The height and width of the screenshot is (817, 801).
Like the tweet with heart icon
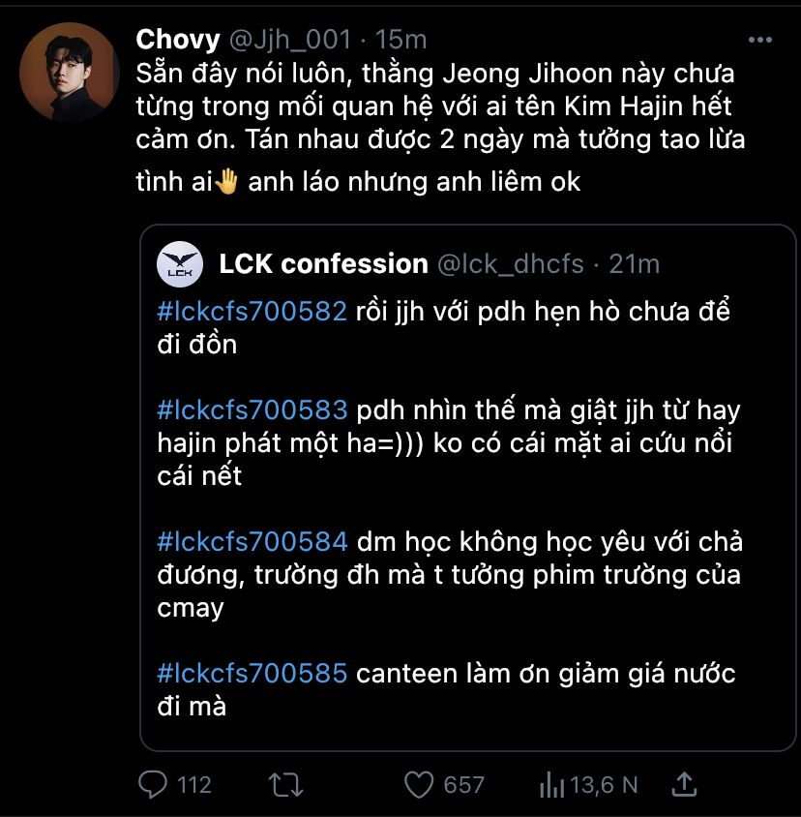(x=419, y=783)
